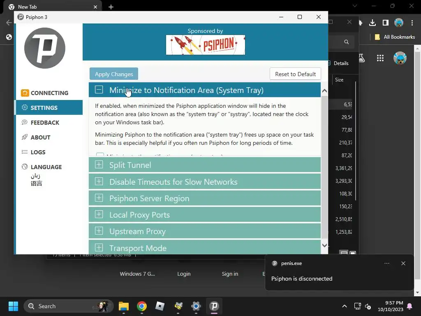Open the About sidebar tab
This screenshot has width=421, height=316.
tap(49, 137)
